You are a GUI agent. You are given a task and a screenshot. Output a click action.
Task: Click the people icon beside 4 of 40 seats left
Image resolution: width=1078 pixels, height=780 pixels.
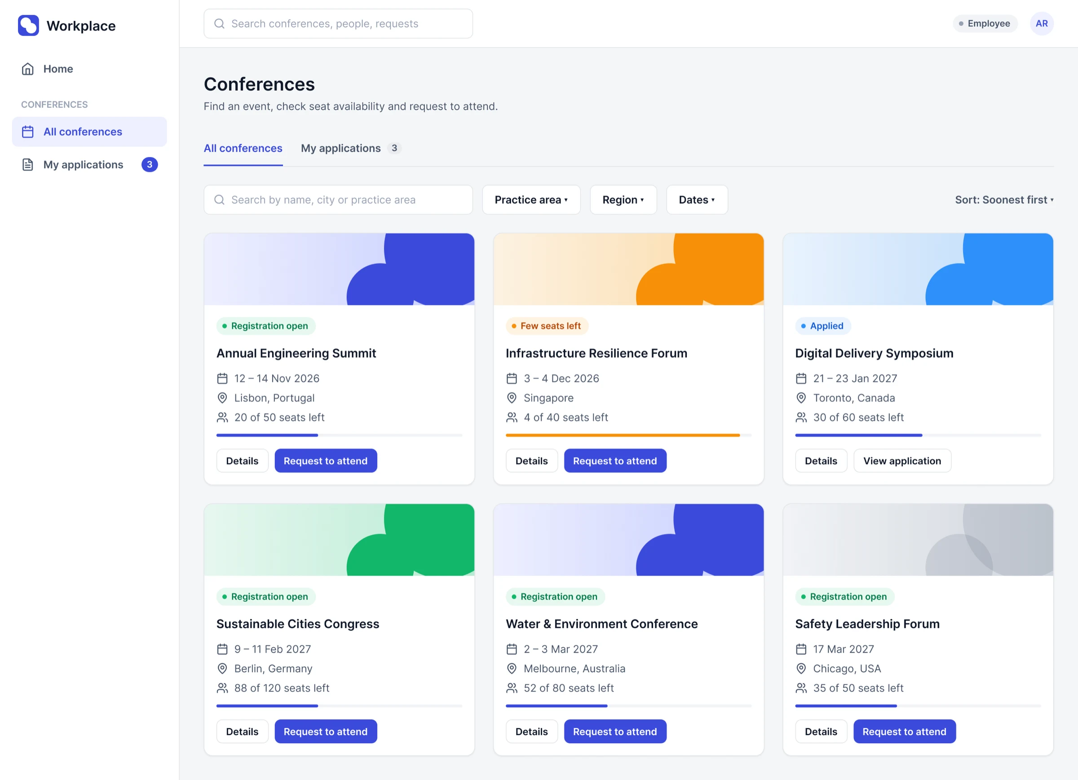[512, 417]
